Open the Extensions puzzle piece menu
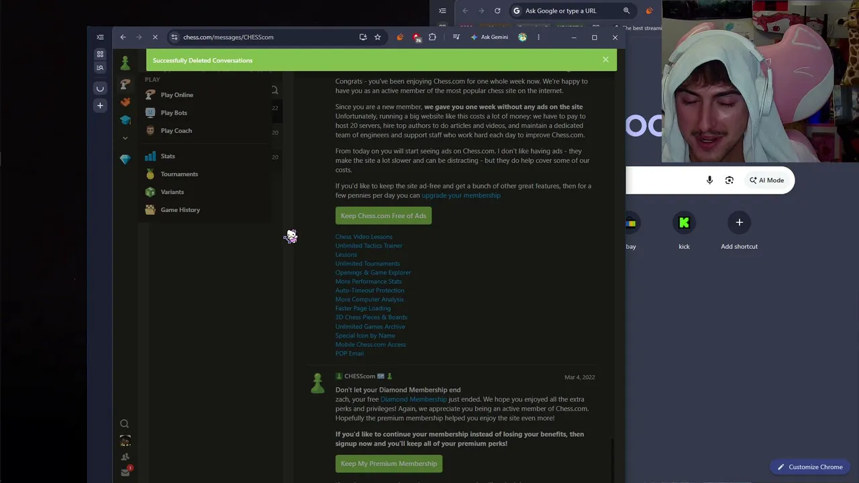The image size is (859, 483). tap(432, 37)
